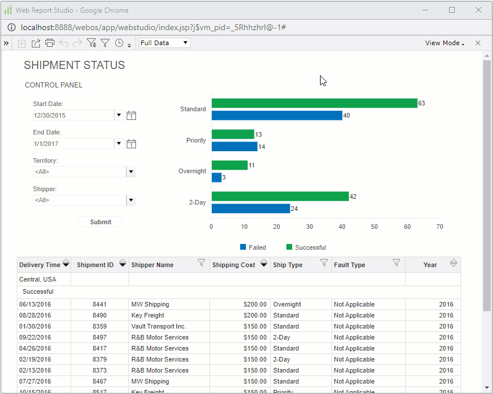
Task: Click the Undo icon in the toolbar
Action: [62, 43]
